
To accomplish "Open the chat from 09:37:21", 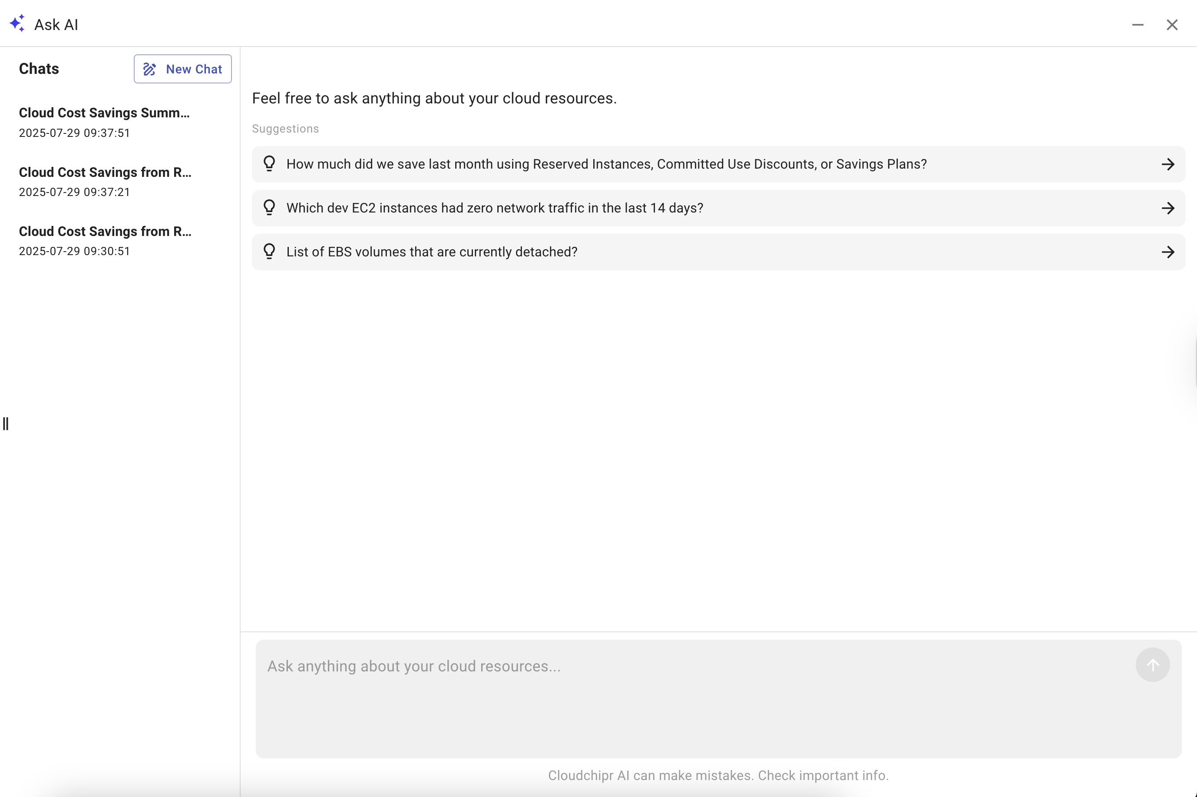I will point(105,182).
